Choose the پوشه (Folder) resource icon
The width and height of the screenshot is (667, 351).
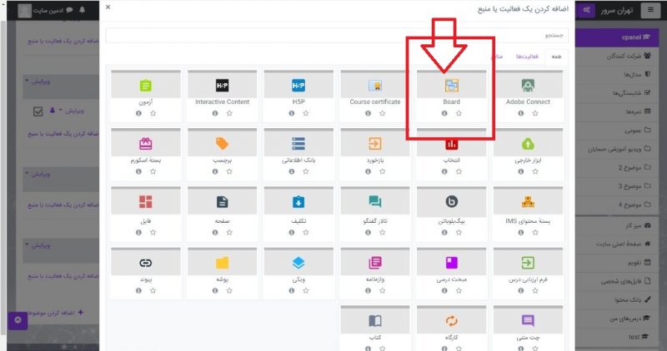222,263
